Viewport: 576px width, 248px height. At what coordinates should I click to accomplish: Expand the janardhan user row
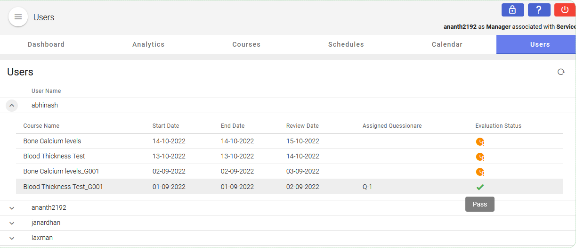coord(12,223)
